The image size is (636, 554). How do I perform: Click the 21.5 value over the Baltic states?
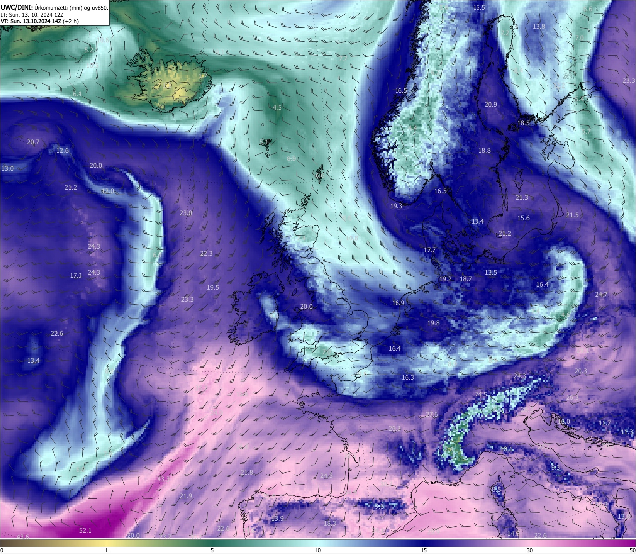click(x=572, y=215)
